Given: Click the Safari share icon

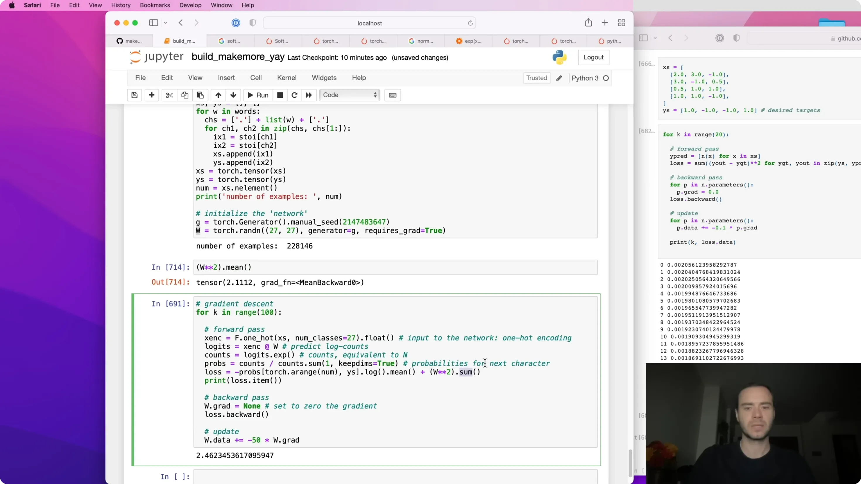Looking at the screenshot, I should pos(589,23).
